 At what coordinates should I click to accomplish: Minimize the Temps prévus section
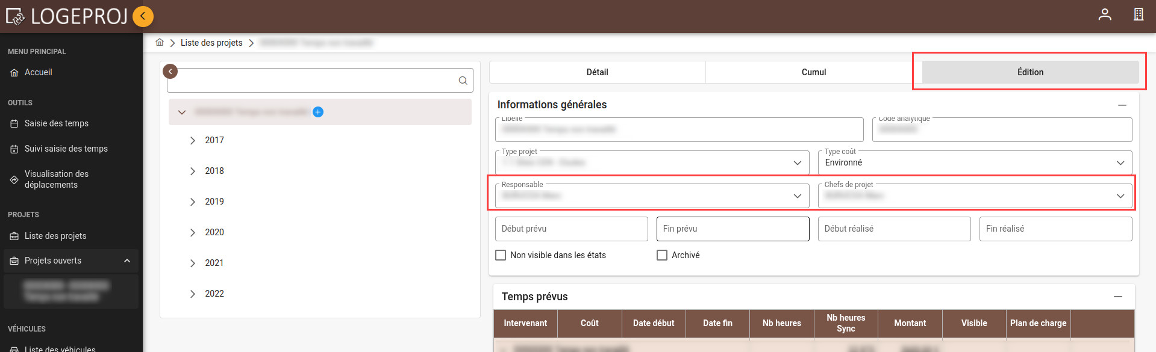pos(1117,297)
